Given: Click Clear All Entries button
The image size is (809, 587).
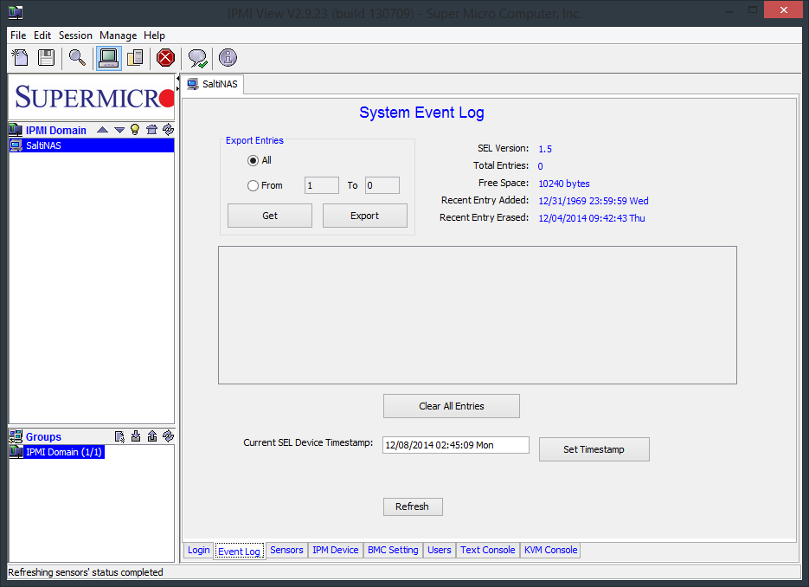Looking at the screenshot, I should [x=452, y=406].
